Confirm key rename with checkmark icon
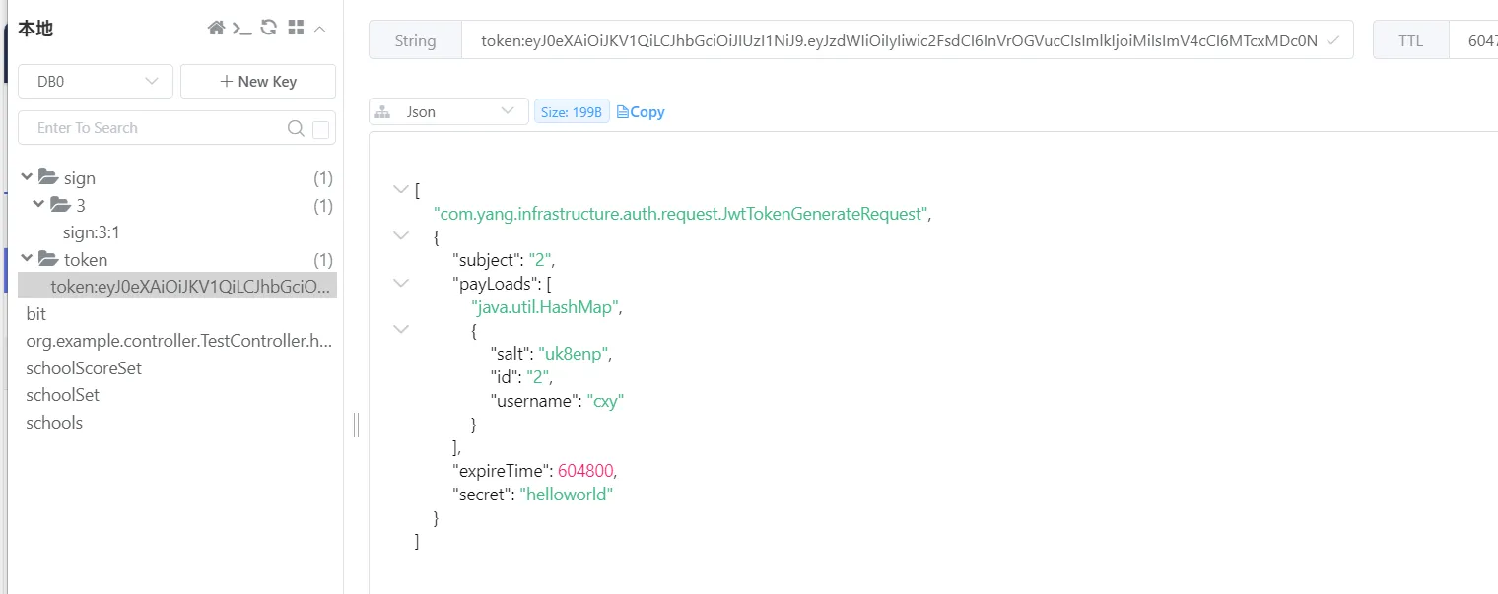 1332,41
